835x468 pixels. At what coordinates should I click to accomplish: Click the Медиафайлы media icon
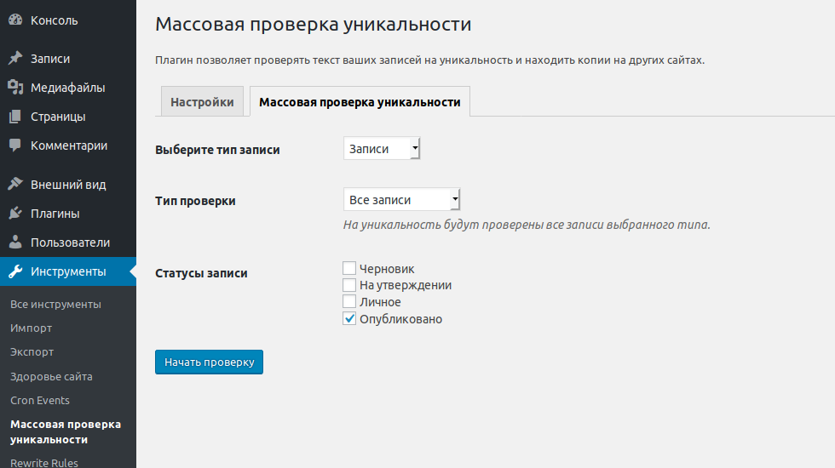(x=15, y=87)
